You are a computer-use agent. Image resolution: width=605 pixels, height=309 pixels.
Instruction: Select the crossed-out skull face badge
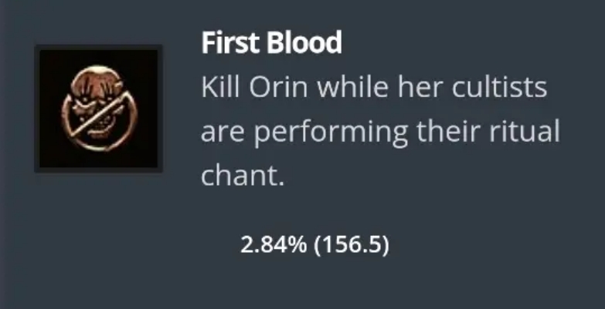pyautogui.click(x=97, y=108)
